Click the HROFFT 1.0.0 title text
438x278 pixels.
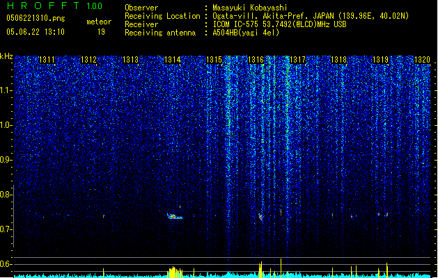pyautogui.click(x=55, y=6)
